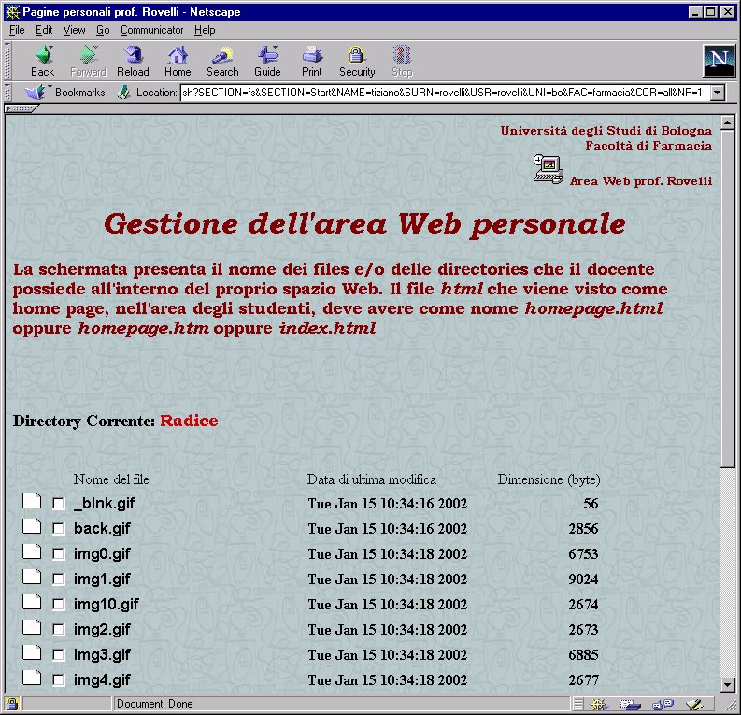Click the Netscape N logo
The height and width of the screenshot is (715, 741).
pyautogui.click(x=719, y=61)
